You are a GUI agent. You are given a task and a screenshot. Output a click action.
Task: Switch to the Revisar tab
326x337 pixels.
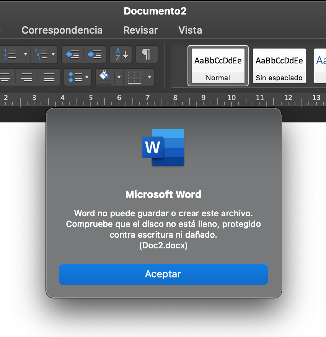140,30
